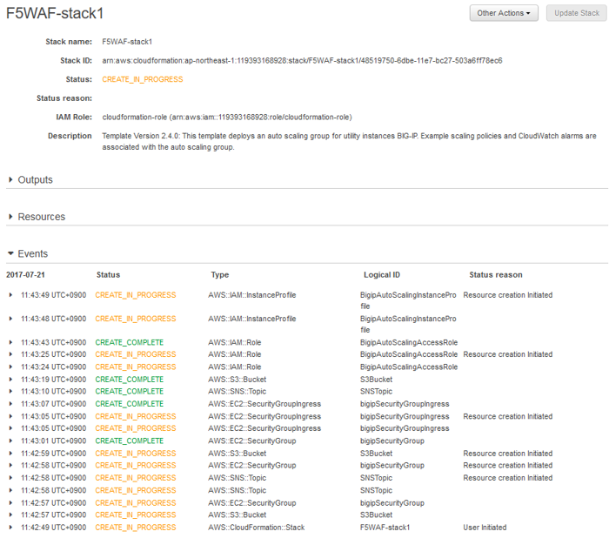The image size is (609, 545).
Task: Expand the 11:43:10 SNS Topic event
Action: [10, 392]
